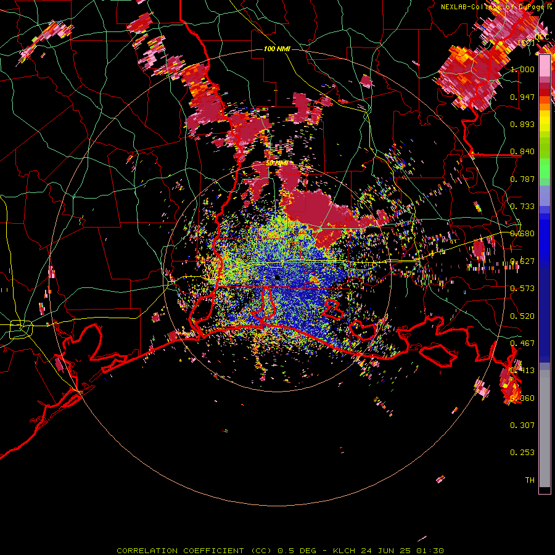555x555 pixels.
Task: Click the 0.840 scale label
Action: tap(522, 152)
